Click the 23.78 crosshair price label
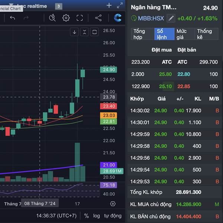This screenshot has width=223, height=223. (x=109, y=97)
